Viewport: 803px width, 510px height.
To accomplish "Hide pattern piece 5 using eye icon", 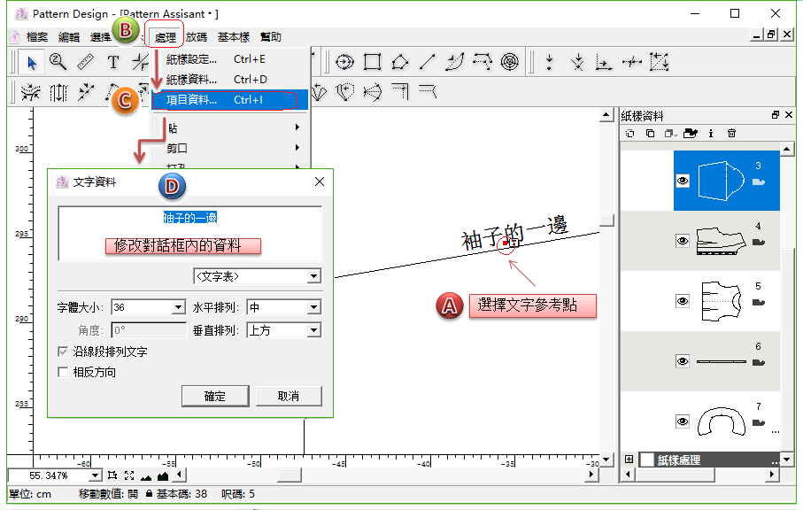I will 683,301.
